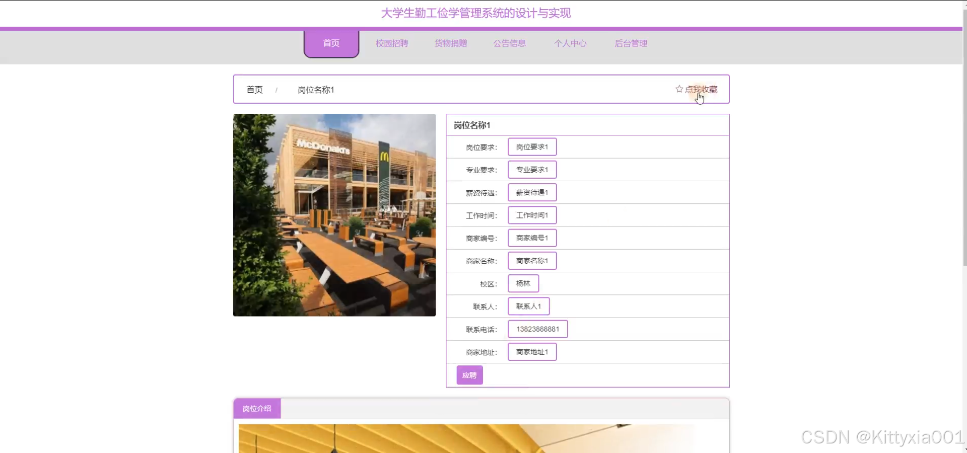
Task: Click the 首页 breadcrumb link
Action: 254,90
